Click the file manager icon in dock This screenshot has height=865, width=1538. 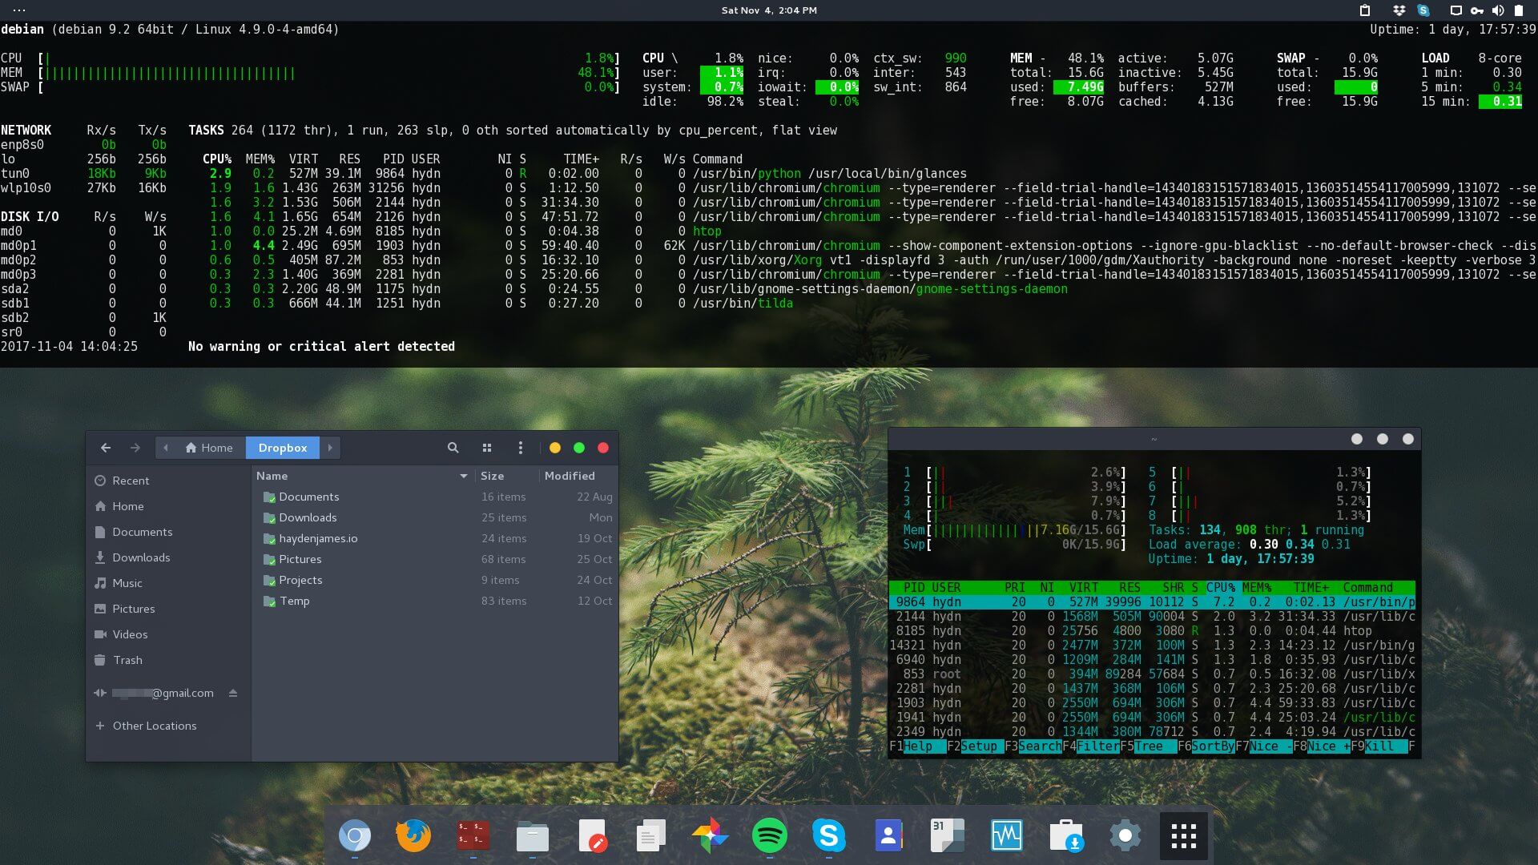[533, 835]
